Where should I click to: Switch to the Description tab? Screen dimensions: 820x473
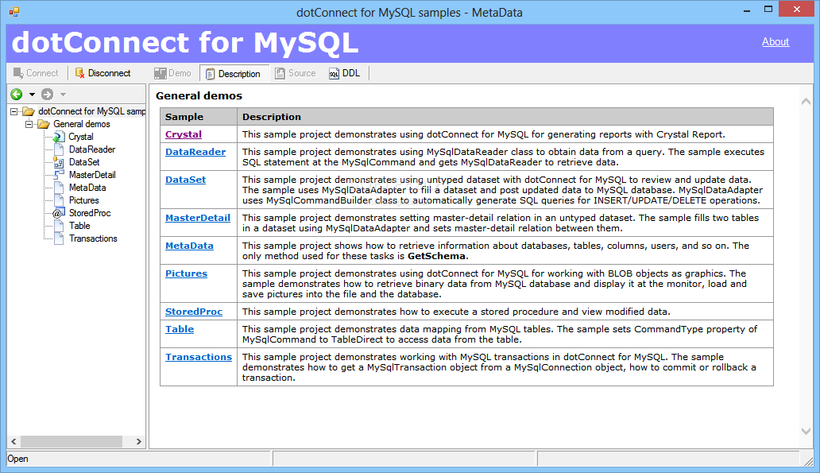tap(234, 74)
